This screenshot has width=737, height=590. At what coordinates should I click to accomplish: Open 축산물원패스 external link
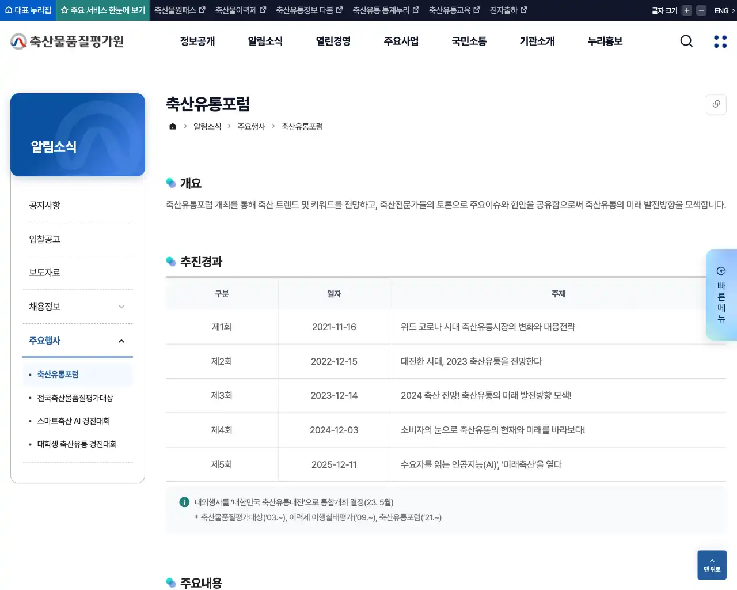[179, 10]
